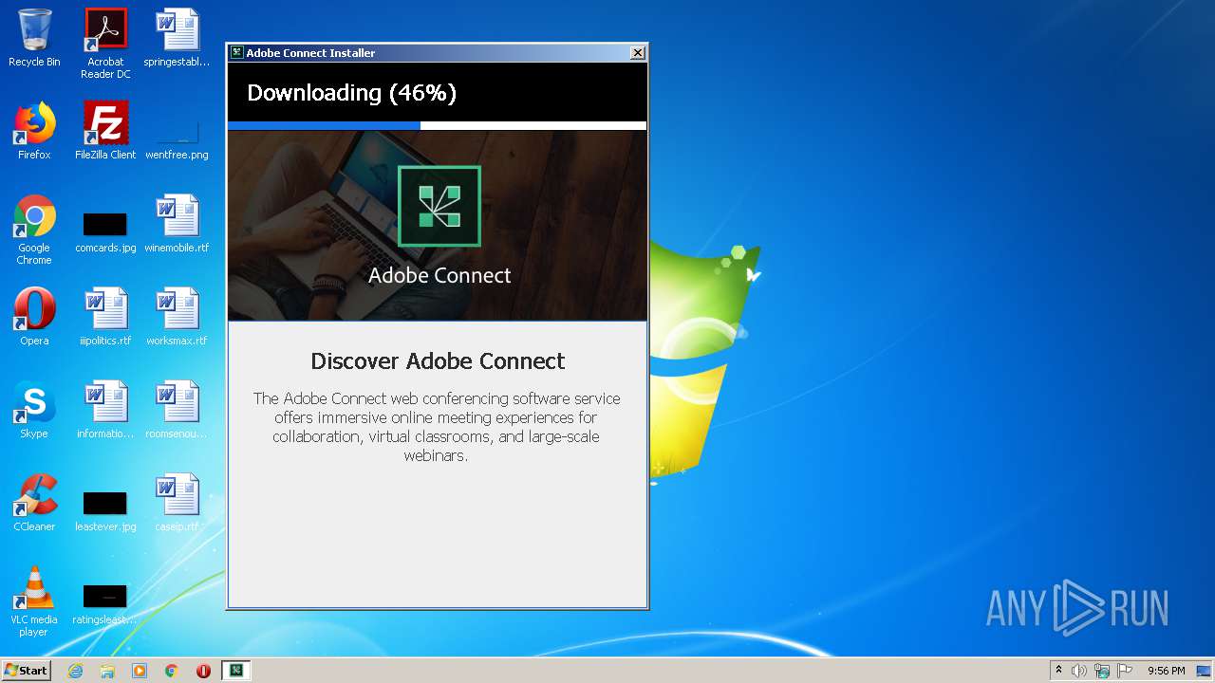Click the download progress bar

click(438, 125)
